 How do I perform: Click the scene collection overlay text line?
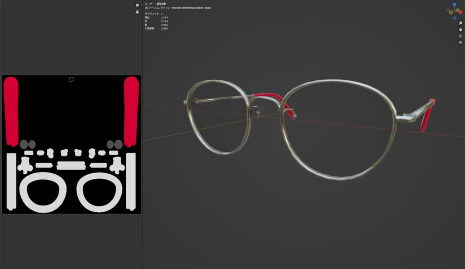point(178,8)
